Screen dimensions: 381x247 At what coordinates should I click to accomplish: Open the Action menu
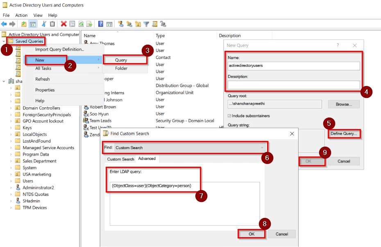pyautogui.click(x=21, y=15)
